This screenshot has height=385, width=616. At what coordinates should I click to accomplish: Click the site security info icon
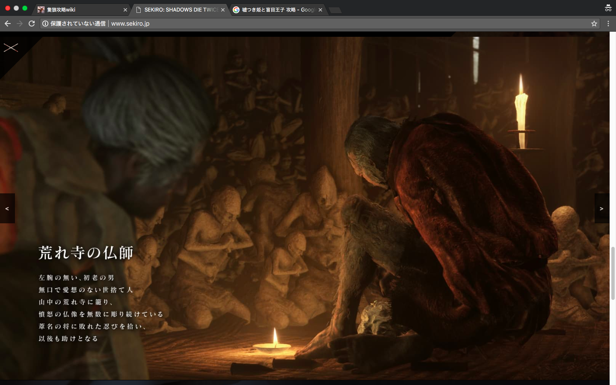[45, 24]
